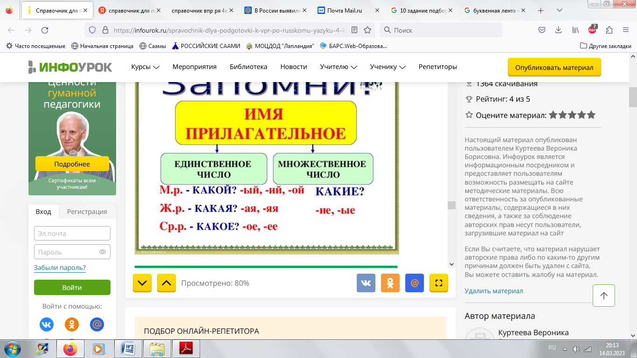This screenshot has height=358, width=637.
Task: Log in with VK round icon
Action: (46, 324)
